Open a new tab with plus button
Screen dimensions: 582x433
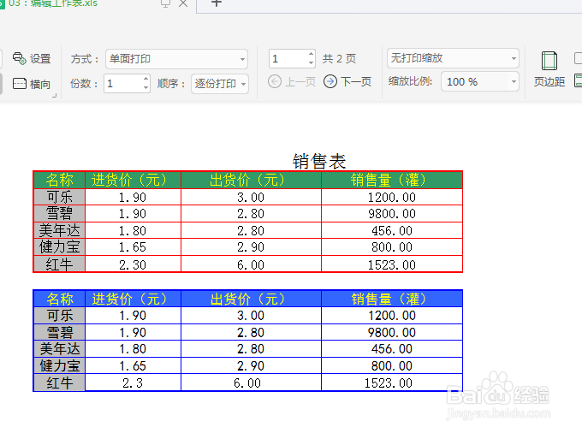click(x=217, y=3)
